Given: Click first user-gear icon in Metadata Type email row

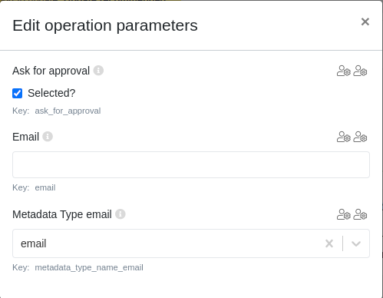Looking at the screenshot, I should [344, 214].
